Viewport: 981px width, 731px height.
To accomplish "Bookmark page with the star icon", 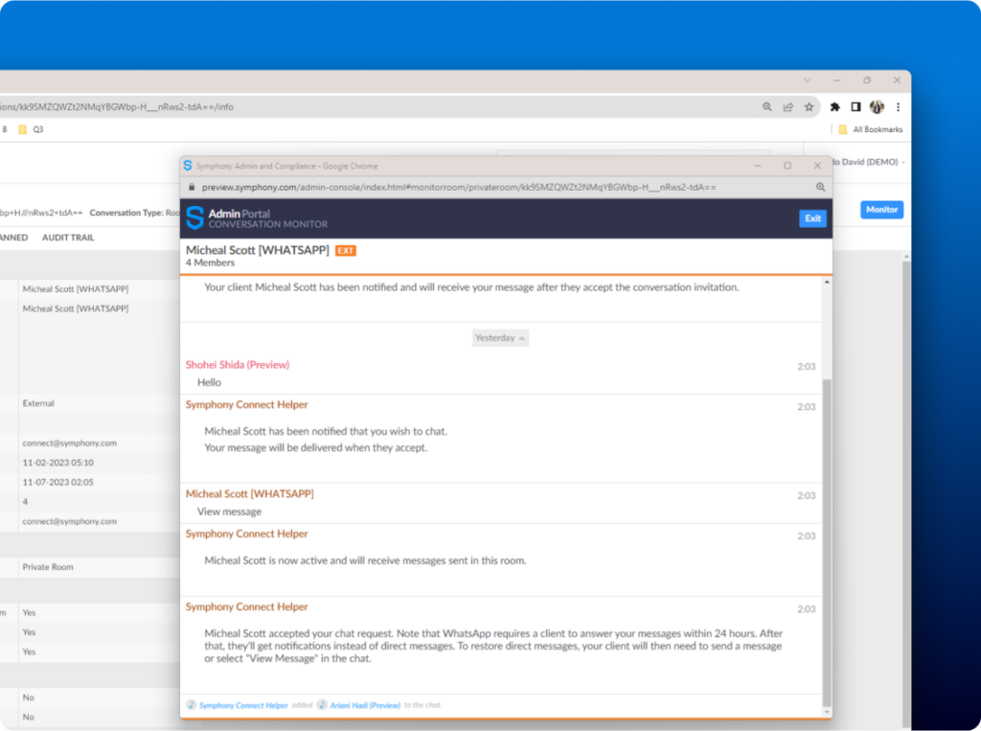I will pyautogui.click(x=809, y=107).
